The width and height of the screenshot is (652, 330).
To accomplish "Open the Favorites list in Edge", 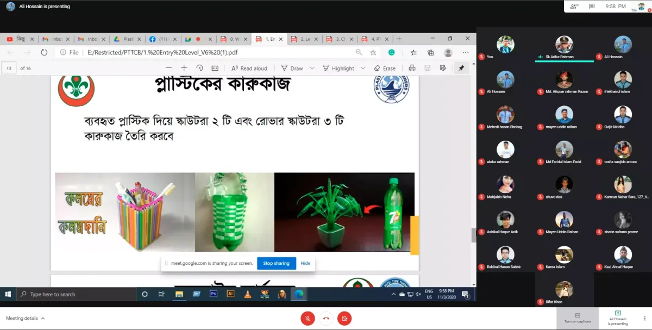I will [413, 53].
